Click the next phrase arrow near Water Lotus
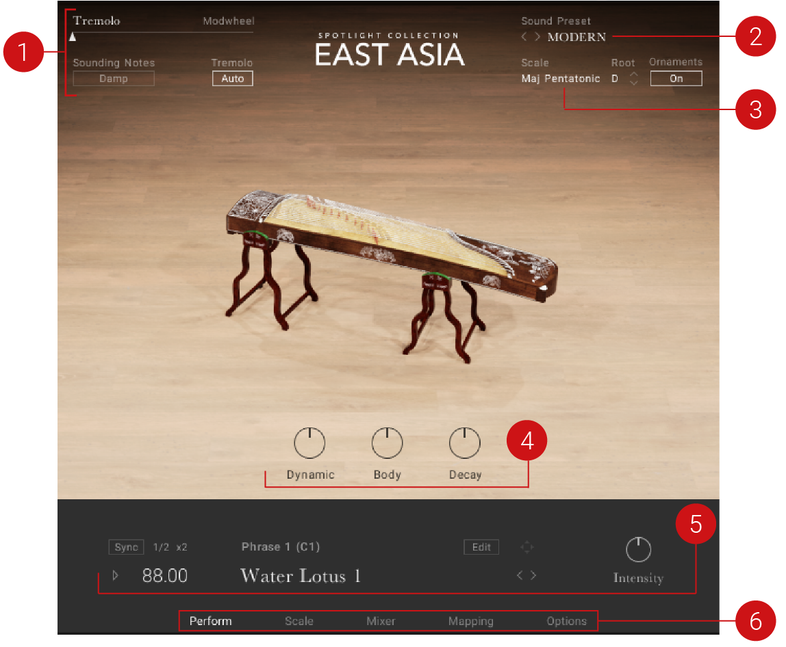The width and height of the screenshot is (786, 647). [533, 575]
